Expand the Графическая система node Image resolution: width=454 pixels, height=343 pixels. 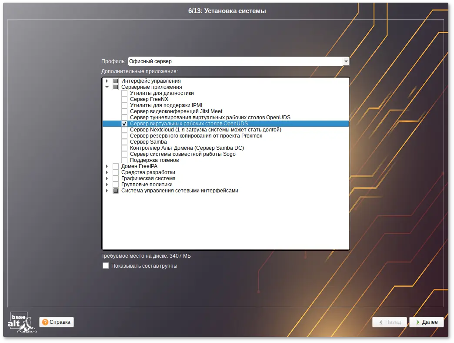click(107, 178)
